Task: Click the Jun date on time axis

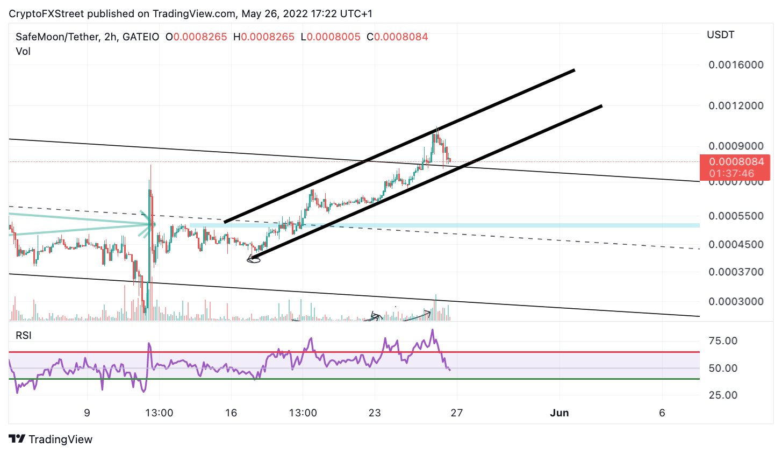Action: [x=559, y=413]
